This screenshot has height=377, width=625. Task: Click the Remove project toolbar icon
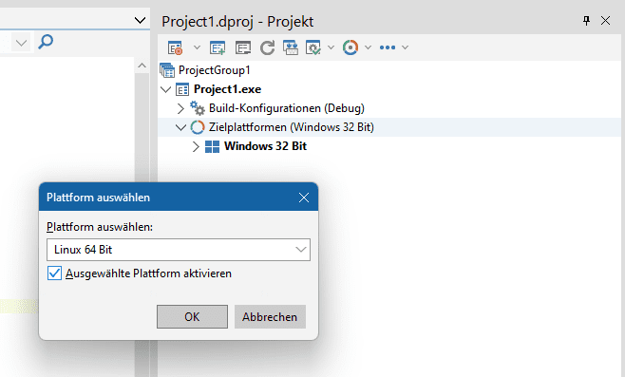pyautogui.click(x=243, y=47)
